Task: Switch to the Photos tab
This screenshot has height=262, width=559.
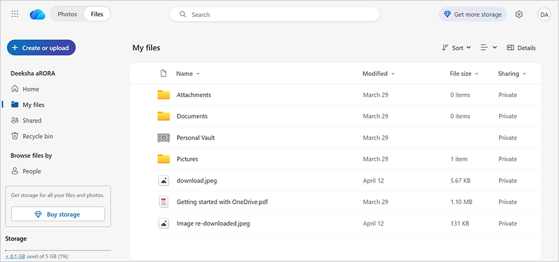Action: [x=67, y=15]
